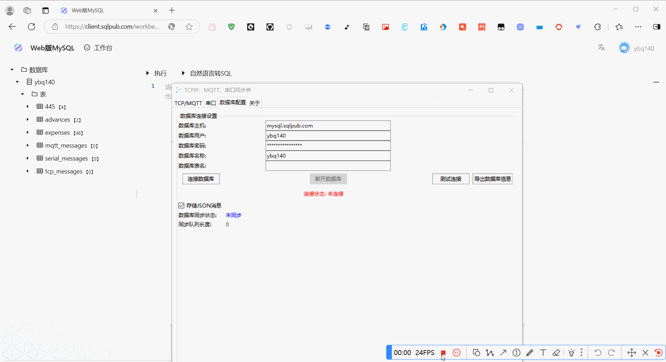Click the browser address bar URL
Image resolution: width=666 pixels, height=362 pixels.
(112, 27)
